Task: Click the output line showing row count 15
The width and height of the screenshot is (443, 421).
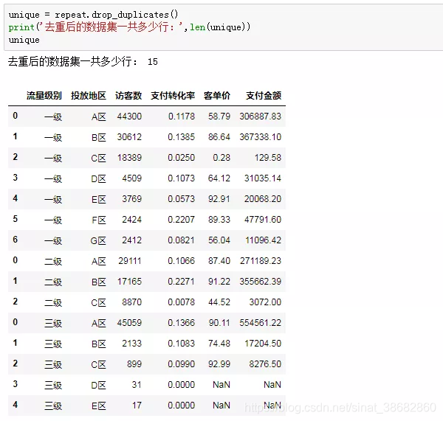Action: pos(83,61)
